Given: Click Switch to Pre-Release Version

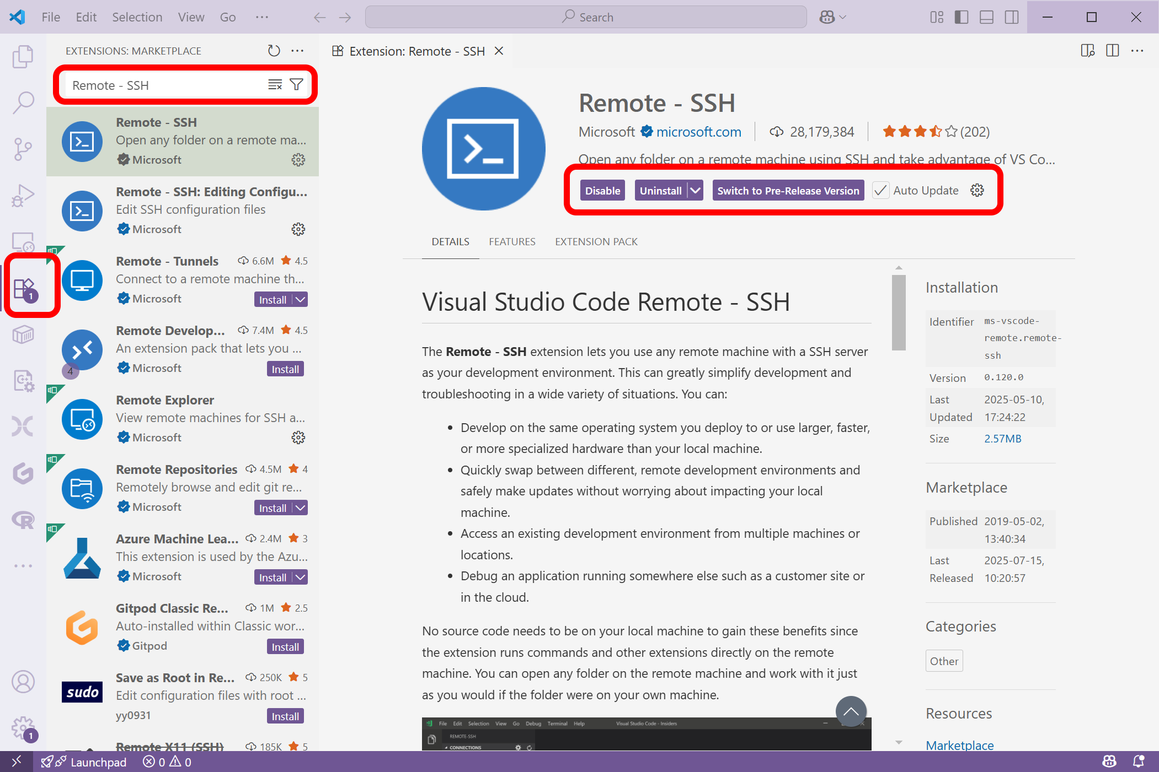Looking at the screenshot, I should (x=788, y=190).
